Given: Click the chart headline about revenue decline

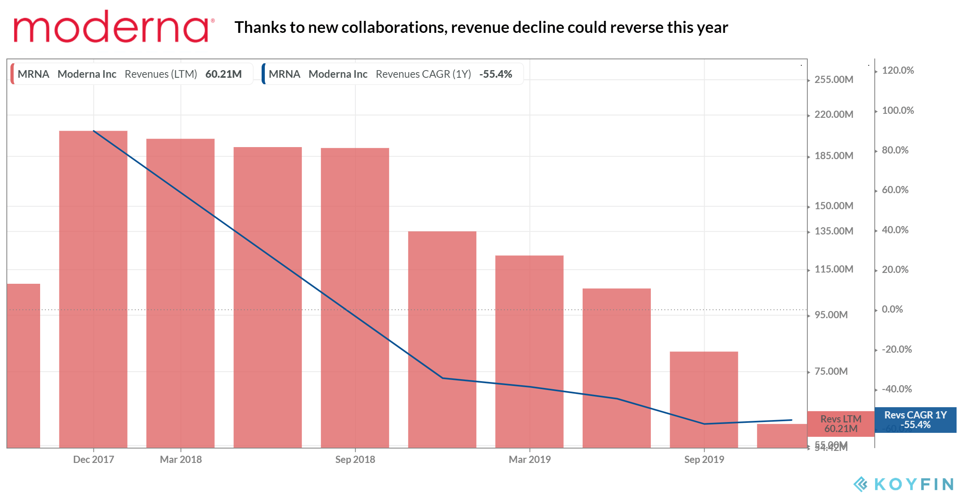Looking at the screenshot, I should (x=481, y=27).
